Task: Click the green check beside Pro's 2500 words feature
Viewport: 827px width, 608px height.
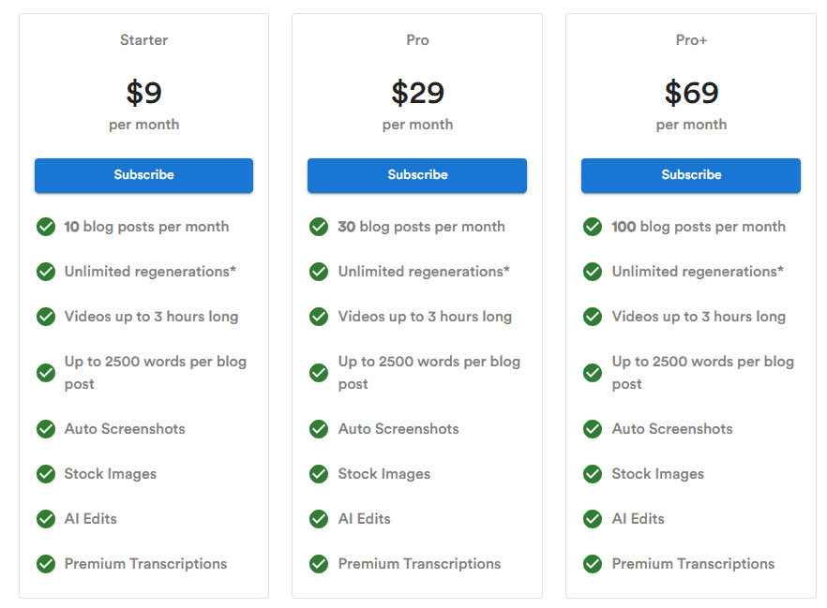Action: click(x=319, y=373)
